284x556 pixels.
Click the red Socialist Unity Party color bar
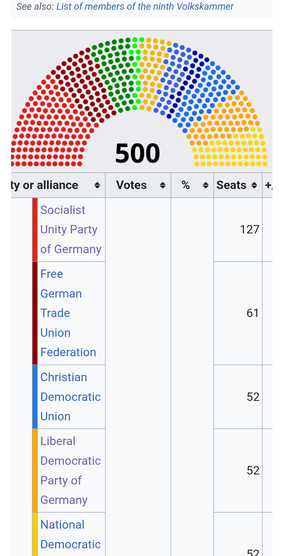[x=35, y=229]
